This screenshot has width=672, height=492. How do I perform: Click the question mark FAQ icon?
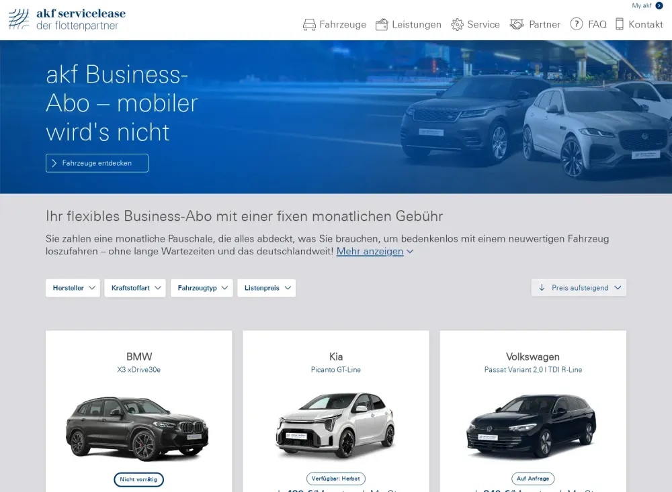pyautogui.click(x=576, y=24)
